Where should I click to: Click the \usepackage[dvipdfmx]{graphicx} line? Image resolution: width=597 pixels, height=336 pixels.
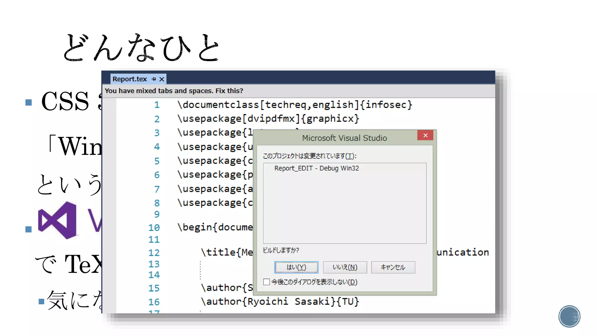pos(268,119)
